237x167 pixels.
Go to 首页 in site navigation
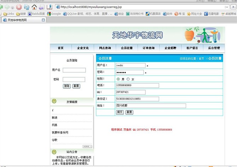60,48
